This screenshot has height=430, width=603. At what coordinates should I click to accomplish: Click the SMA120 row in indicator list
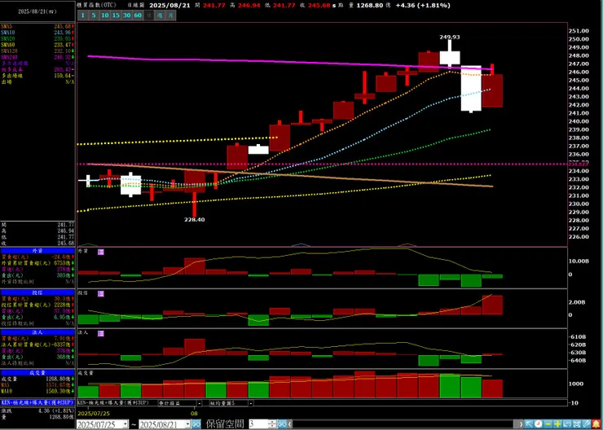(x=37, y=50)
